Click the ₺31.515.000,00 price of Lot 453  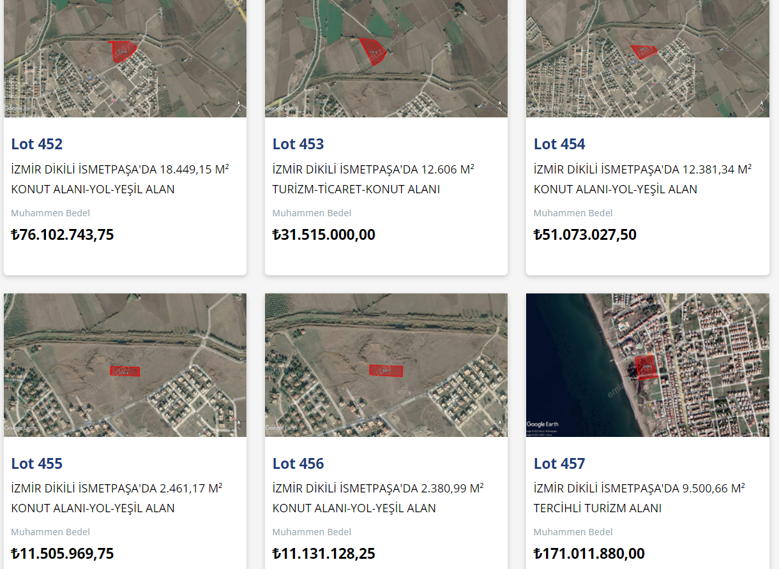click(x=324, y=235)
